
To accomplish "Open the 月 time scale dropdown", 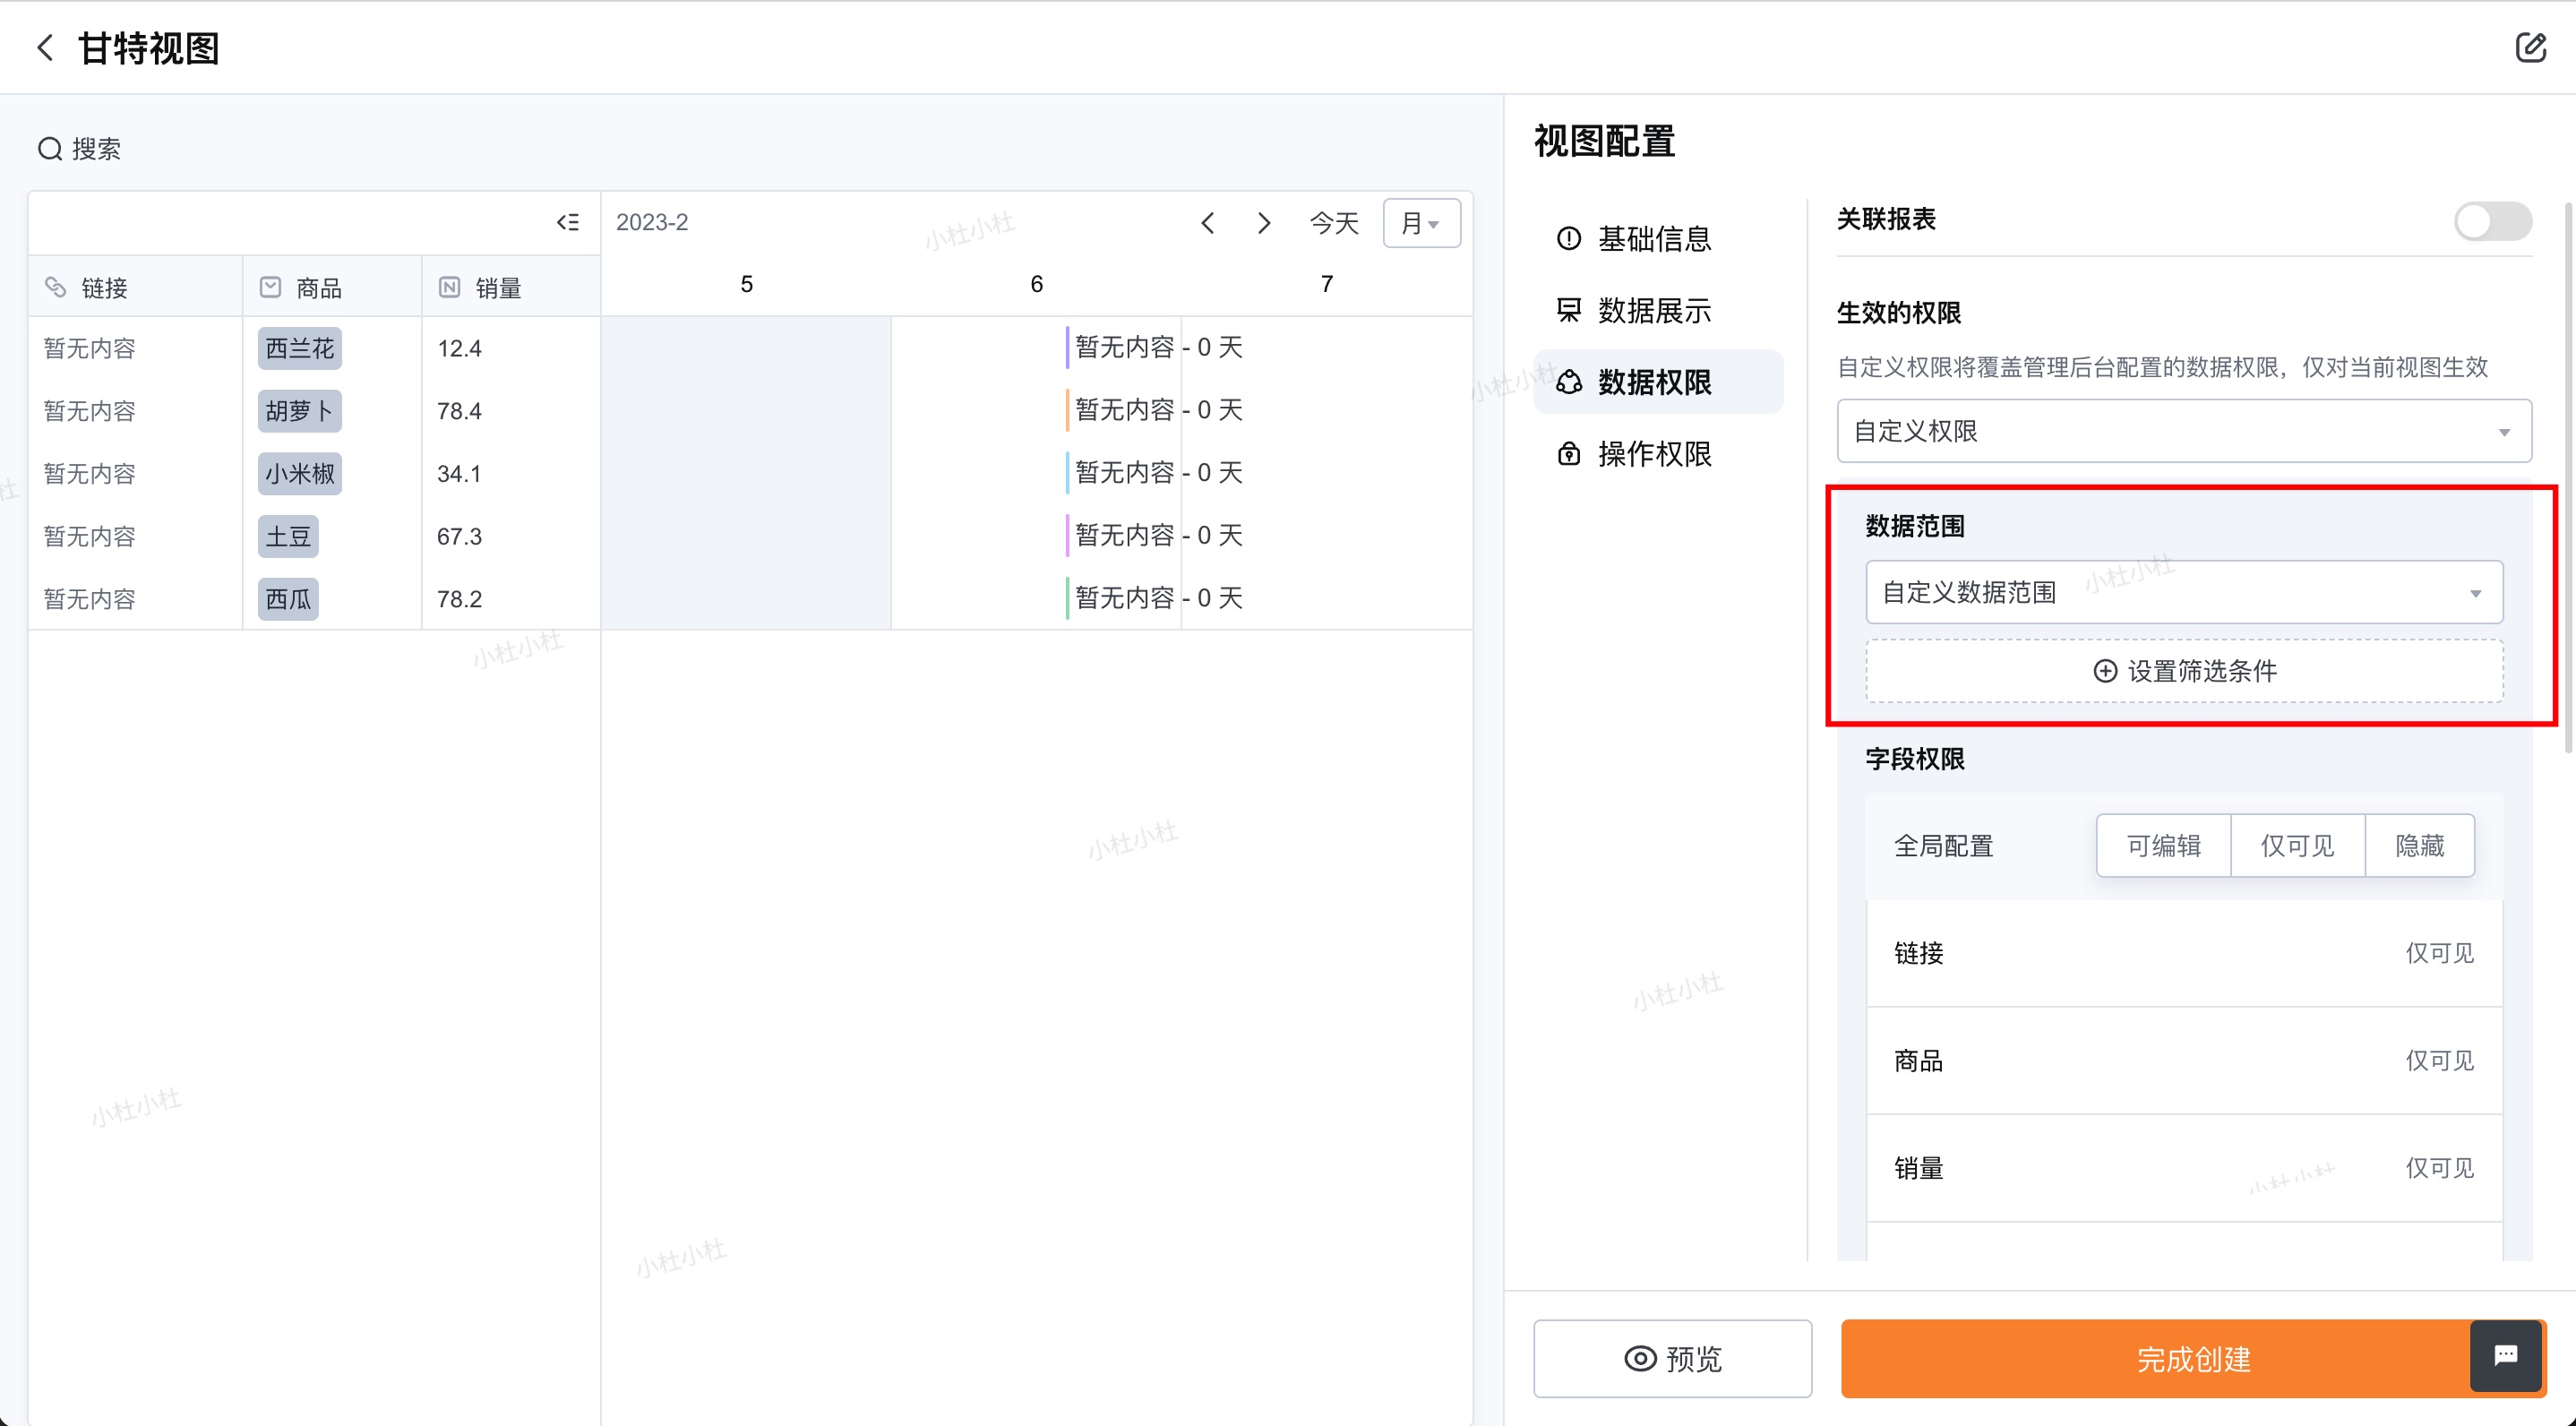I will coord(1421,222).
